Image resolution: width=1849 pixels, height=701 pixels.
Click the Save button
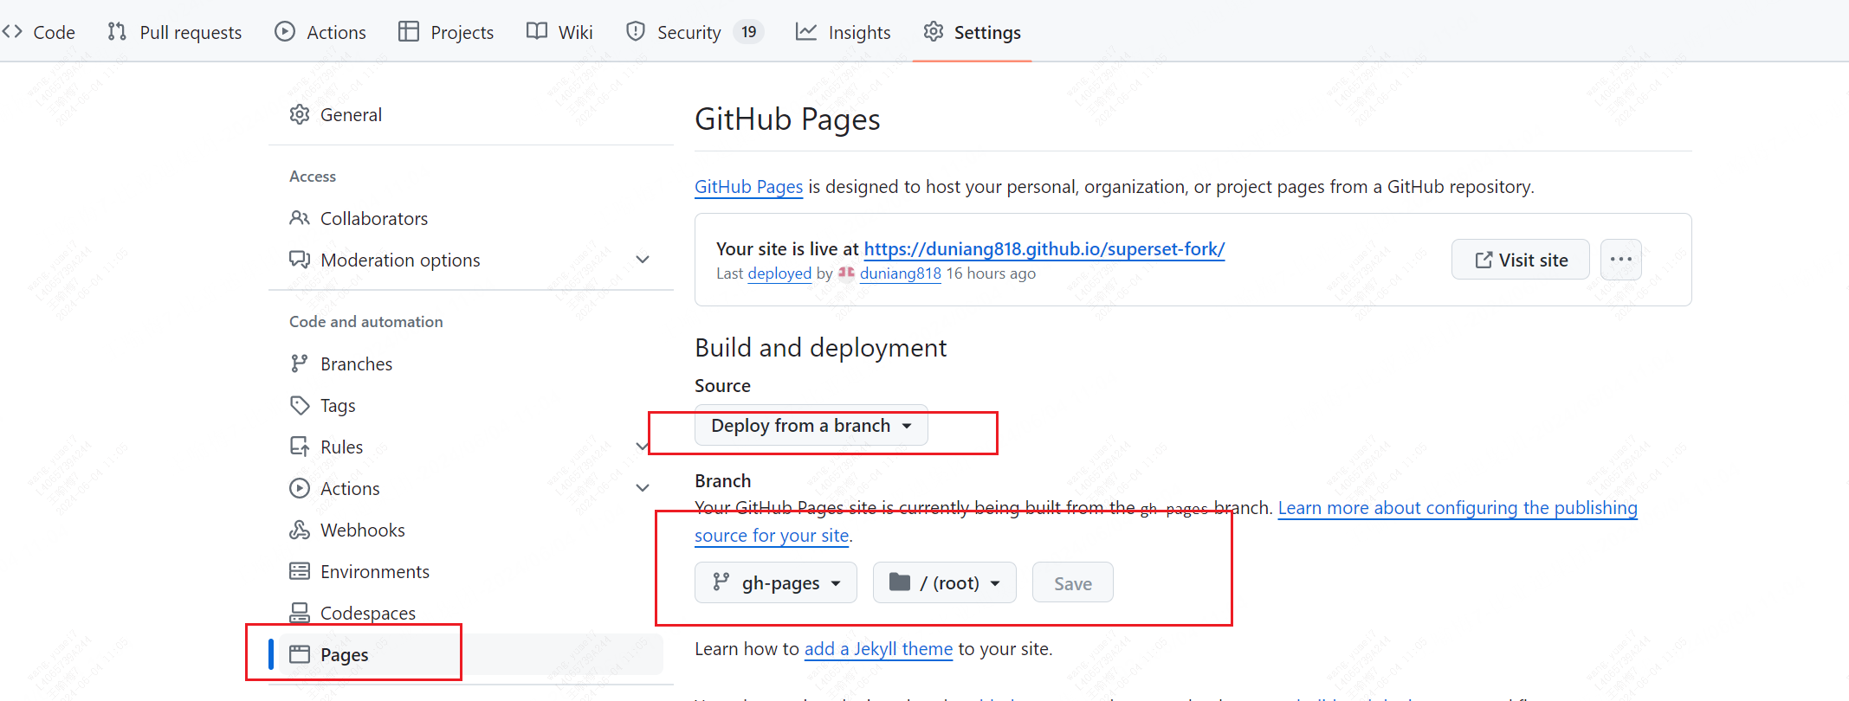click(1073, 583)
